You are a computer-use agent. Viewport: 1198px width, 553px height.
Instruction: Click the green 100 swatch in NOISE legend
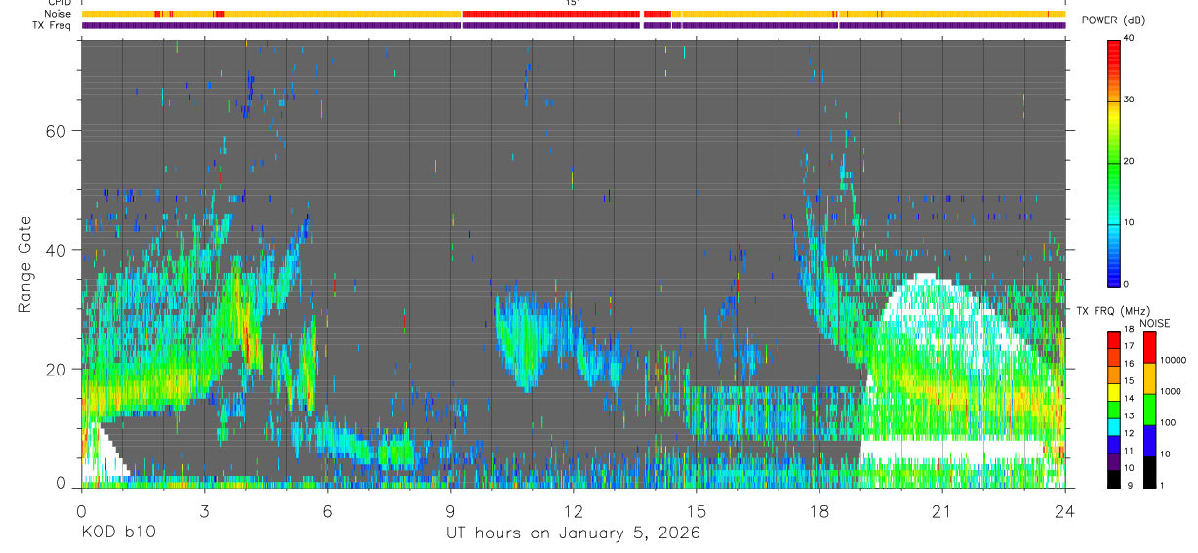[1149, 409]
